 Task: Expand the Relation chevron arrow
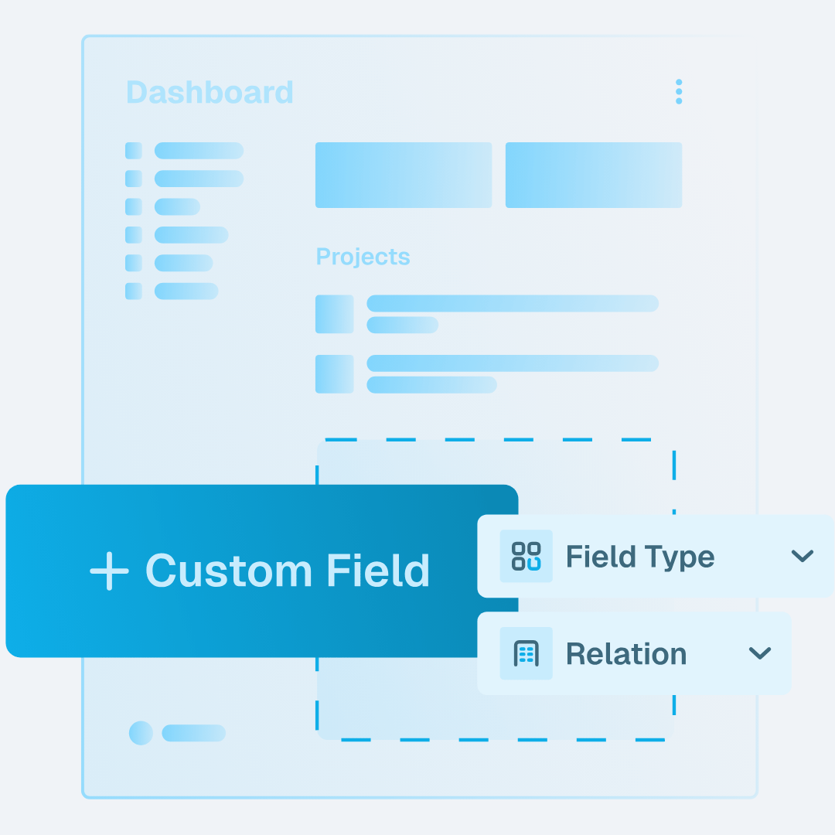click(760, 653)
